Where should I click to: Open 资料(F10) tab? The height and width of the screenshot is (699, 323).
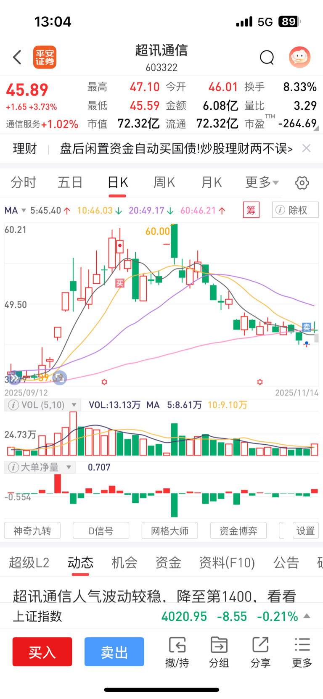tap(227, 562)
